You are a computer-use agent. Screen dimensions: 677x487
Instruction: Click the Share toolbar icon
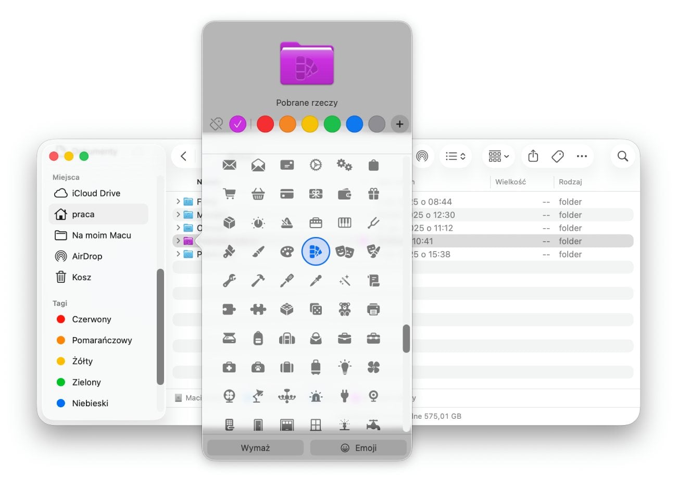pyautogui.click(x=533, y=156)
